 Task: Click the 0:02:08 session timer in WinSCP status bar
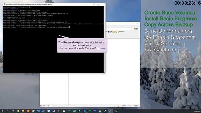click(135, 106)
